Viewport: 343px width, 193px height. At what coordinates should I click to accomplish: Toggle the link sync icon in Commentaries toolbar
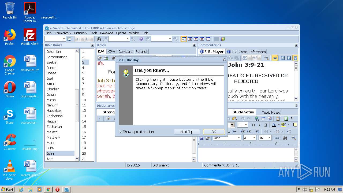[275, 58]
